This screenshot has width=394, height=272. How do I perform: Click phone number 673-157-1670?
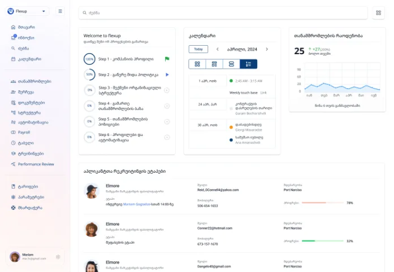point(207,244)
